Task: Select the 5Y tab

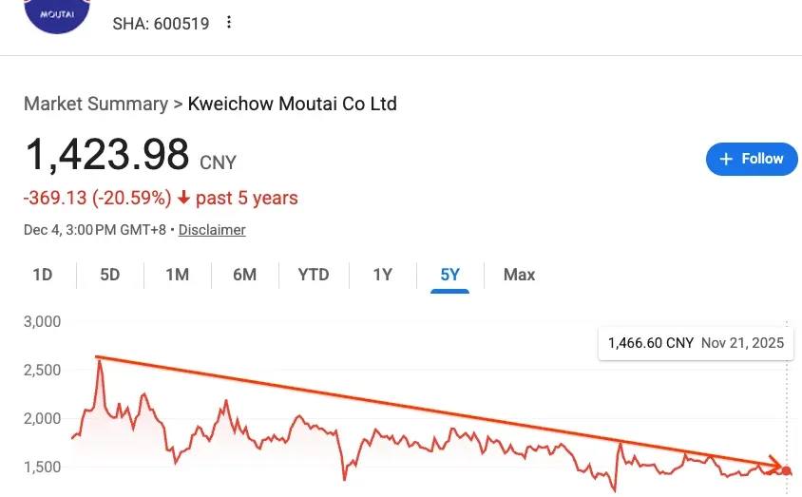Action: pos(450,275)
